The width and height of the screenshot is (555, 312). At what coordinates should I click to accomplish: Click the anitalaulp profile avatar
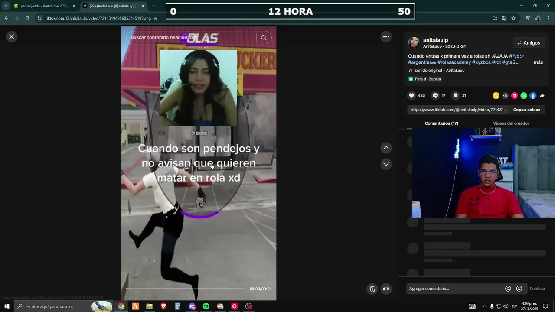pyautogui.click(x=414, y=42)
